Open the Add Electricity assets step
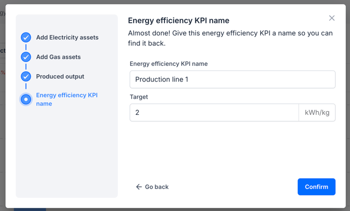 point(67,38)
